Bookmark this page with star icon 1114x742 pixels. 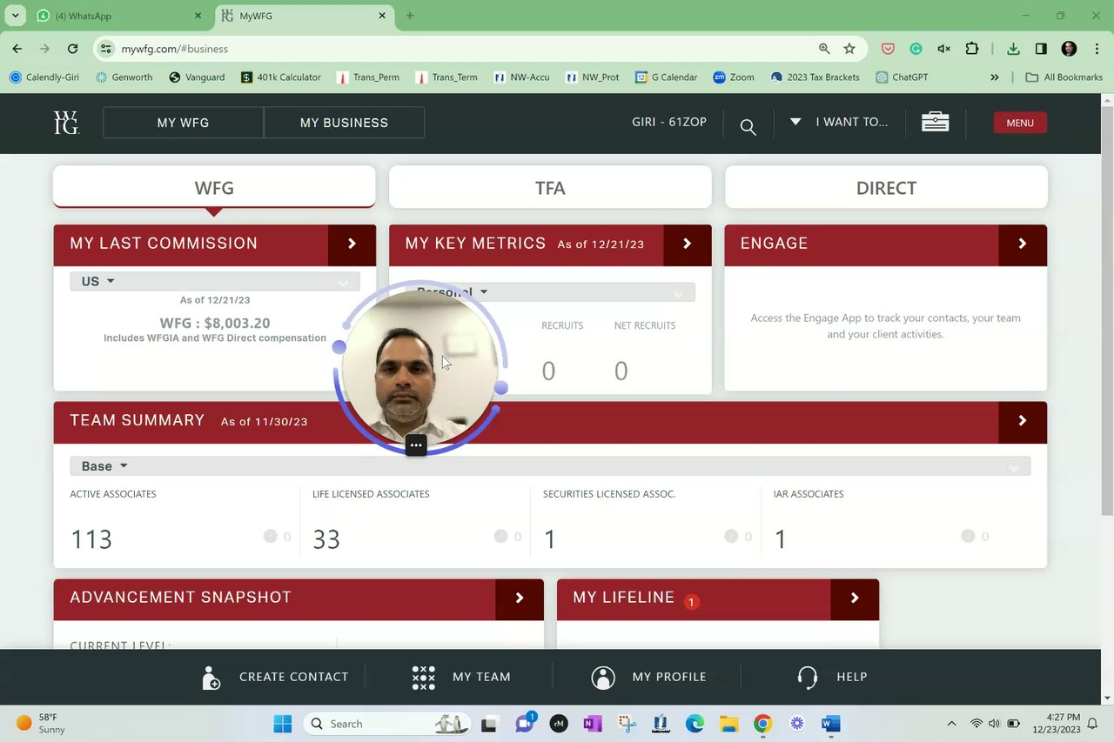click(x=849, y=49)
